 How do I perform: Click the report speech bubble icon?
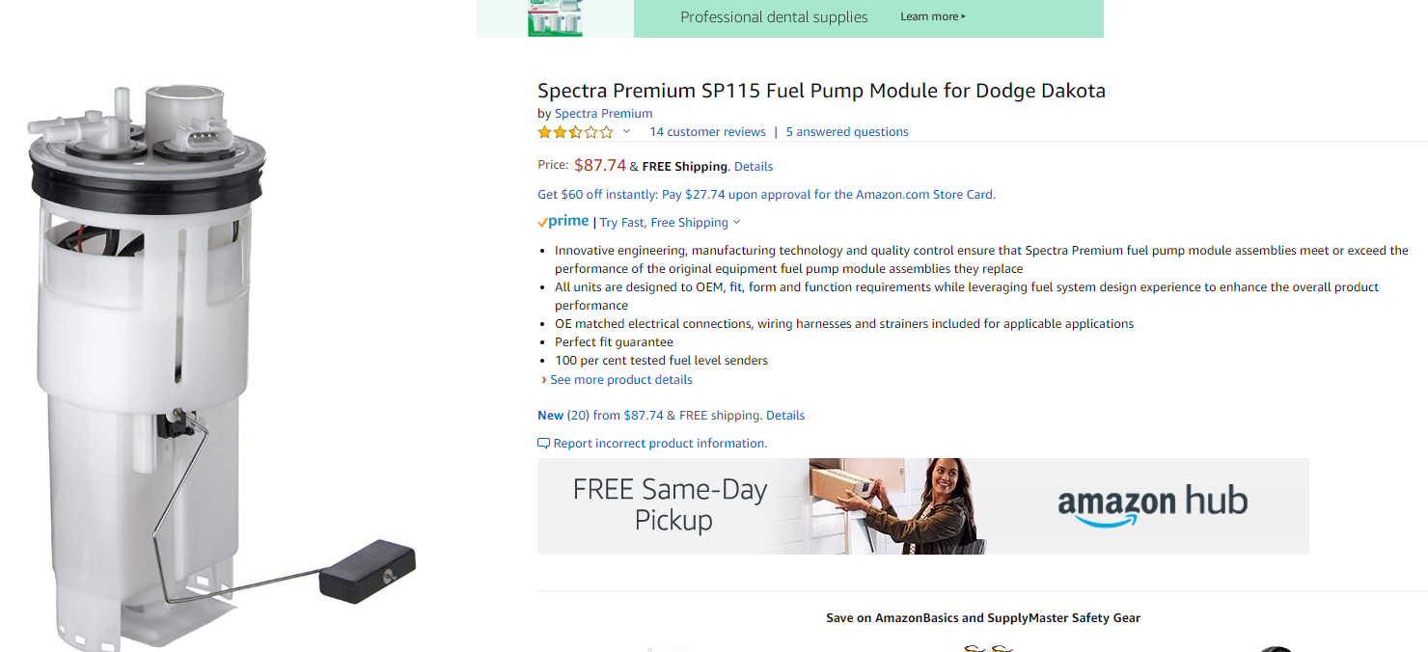click(544, 444)
